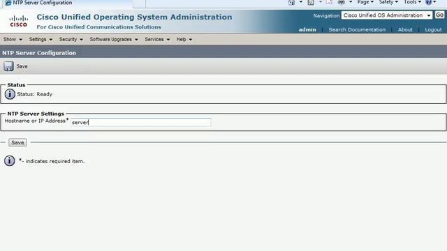Open the Navigation dropdown selector

[x=387, y=15]
